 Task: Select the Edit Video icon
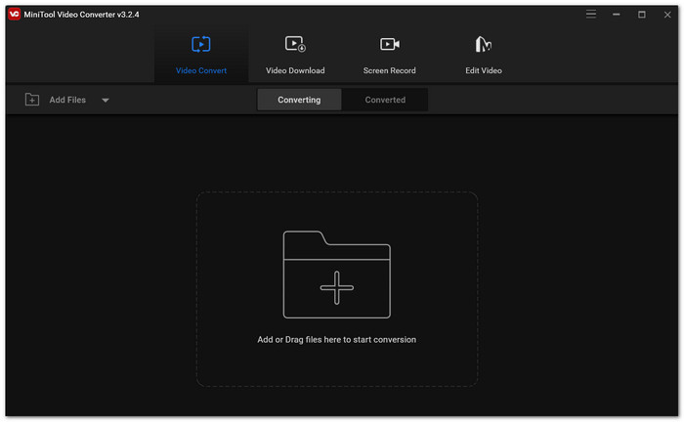tap(483, 44)
